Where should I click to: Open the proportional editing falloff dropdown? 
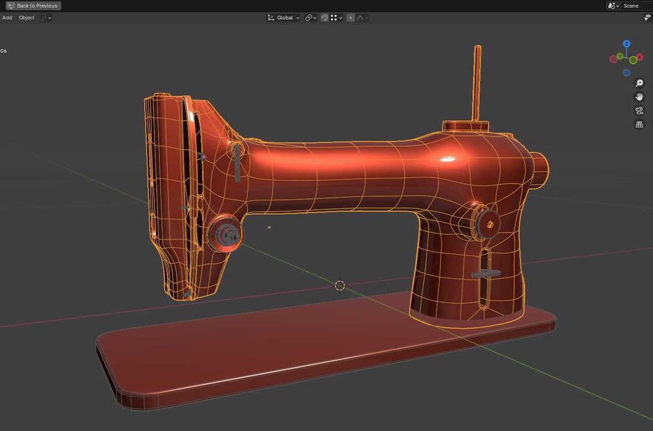pyautogui.click(x=362, y=18)
